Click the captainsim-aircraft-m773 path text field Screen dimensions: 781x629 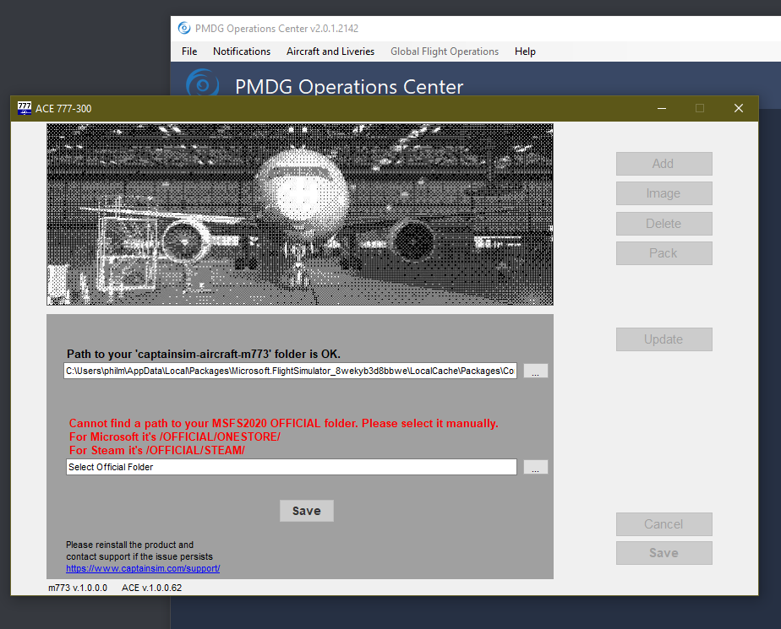(291, 371)
